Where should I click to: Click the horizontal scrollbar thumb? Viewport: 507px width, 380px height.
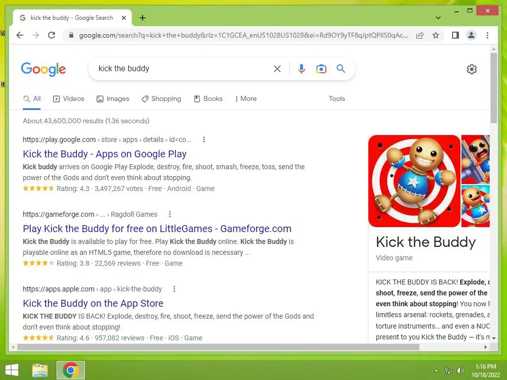tap(218, 347)
